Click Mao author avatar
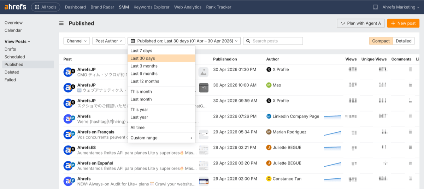This screenshot has height=189, width=424. [269, 85]
